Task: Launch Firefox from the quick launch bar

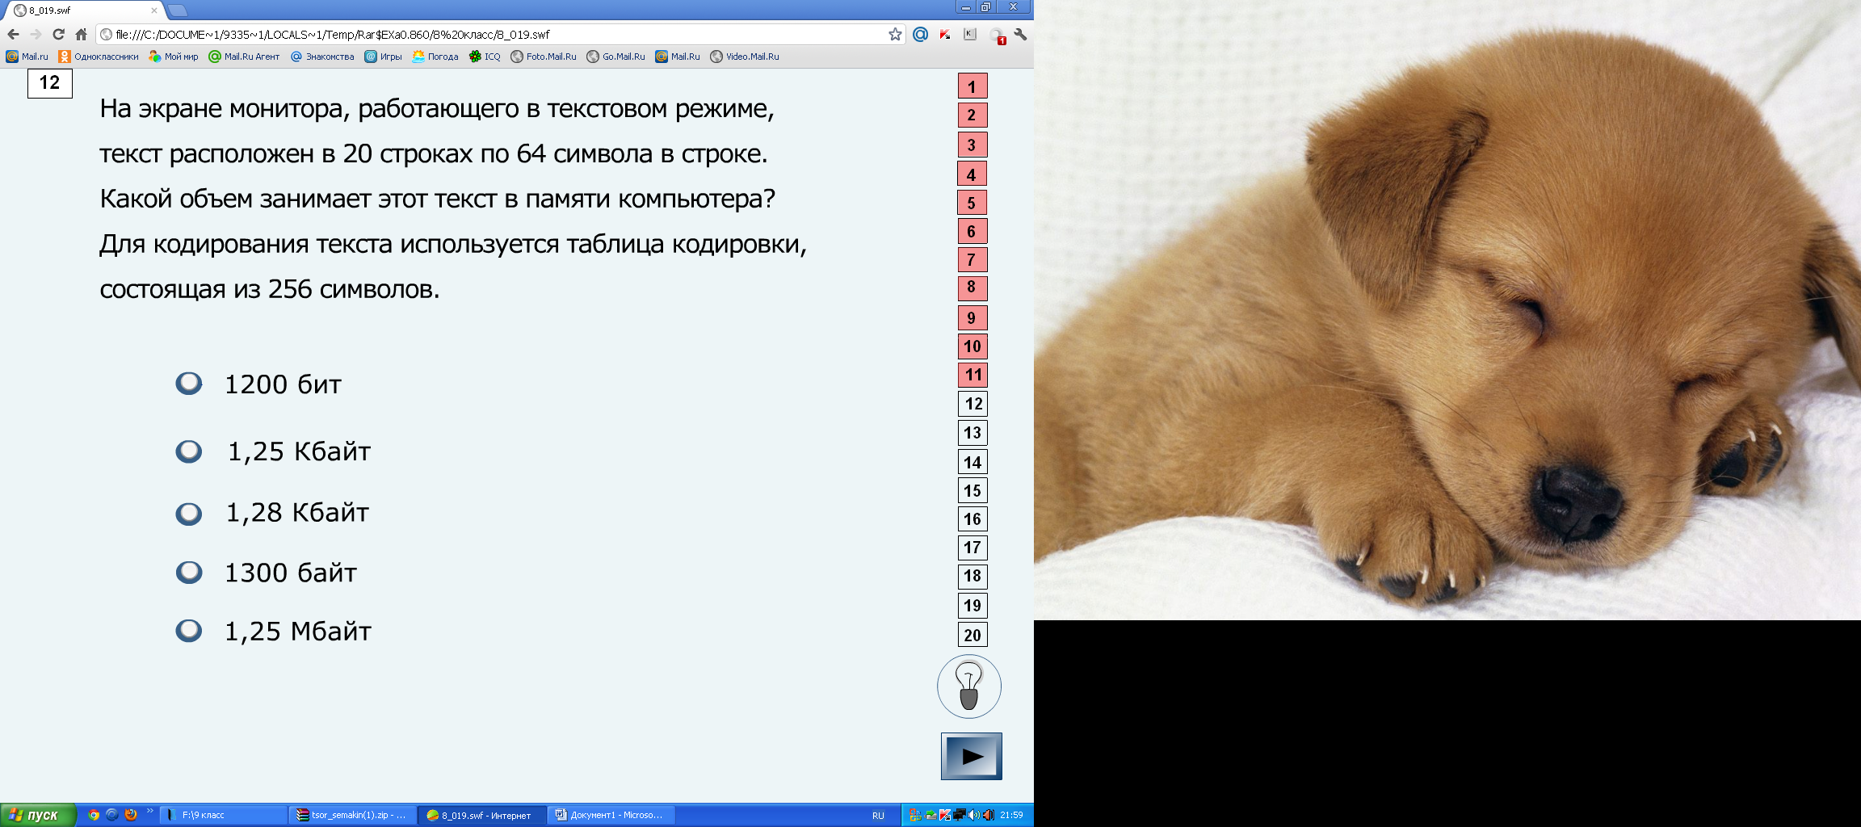Action: tap(131, 815)
